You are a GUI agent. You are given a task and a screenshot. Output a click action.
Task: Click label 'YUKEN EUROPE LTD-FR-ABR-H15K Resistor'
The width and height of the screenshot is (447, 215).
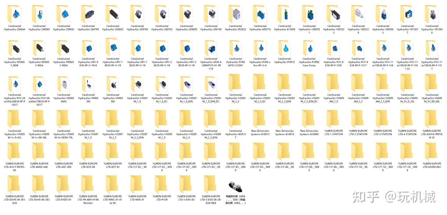point(88,200)
